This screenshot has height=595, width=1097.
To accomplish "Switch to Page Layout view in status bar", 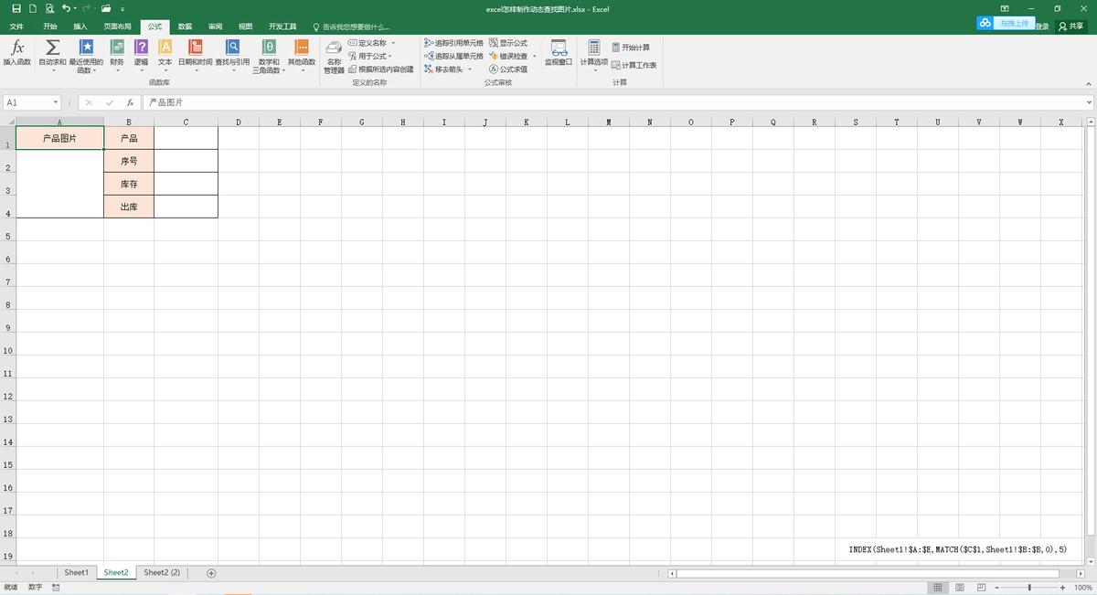I will (x=959, y=588).
